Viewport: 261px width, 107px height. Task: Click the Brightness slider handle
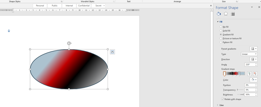click(243, 95)
